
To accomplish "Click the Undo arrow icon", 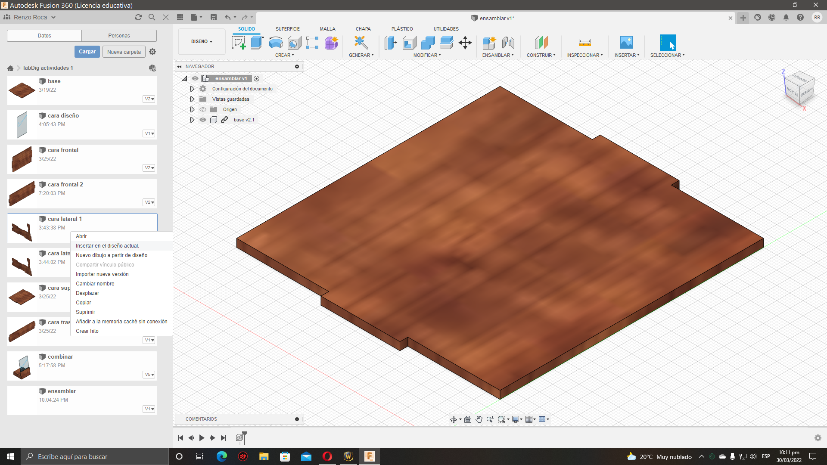I will pos(227,17).
